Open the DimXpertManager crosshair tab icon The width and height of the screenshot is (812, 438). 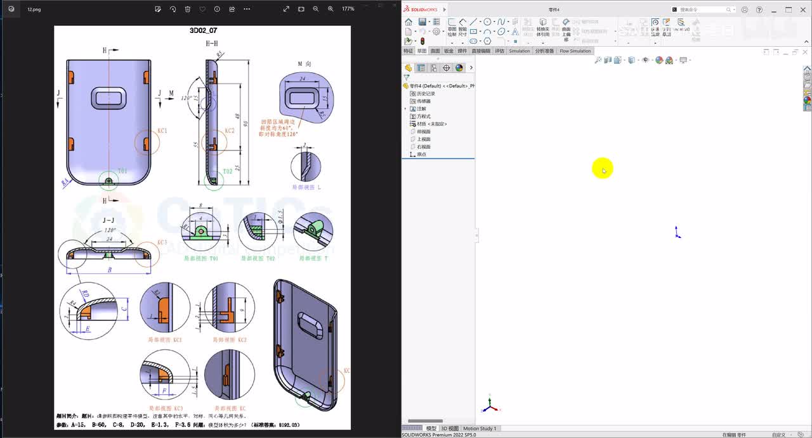446,68
